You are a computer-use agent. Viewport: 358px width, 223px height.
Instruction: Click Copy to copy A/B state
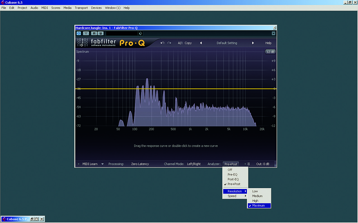point(188,43)
